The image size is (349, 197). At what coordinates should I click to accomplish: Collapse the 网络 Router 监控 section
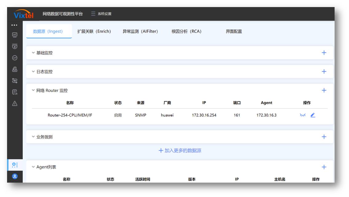tap(34, 90)
